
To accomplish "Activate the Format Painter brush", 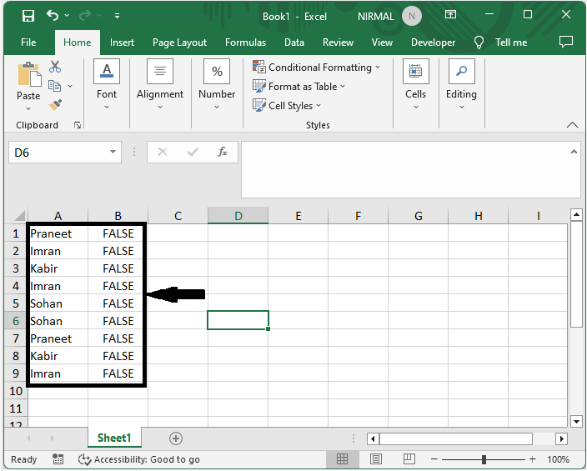I will pyautogui.click(x=55, y=105).
